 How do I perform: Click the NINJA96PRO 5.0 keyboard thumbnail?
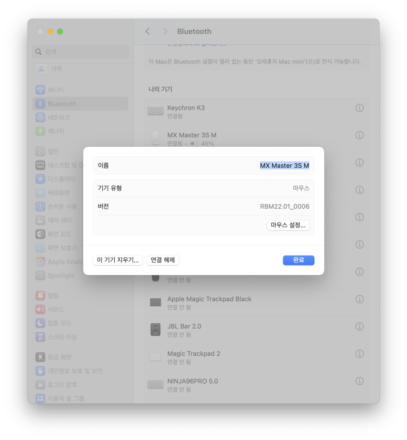pos(155,384)
